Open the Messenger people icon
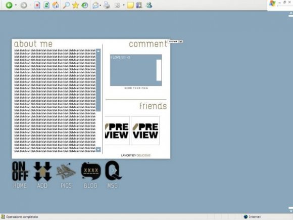This screenshot has height=220, width=293. click(149, 5)
